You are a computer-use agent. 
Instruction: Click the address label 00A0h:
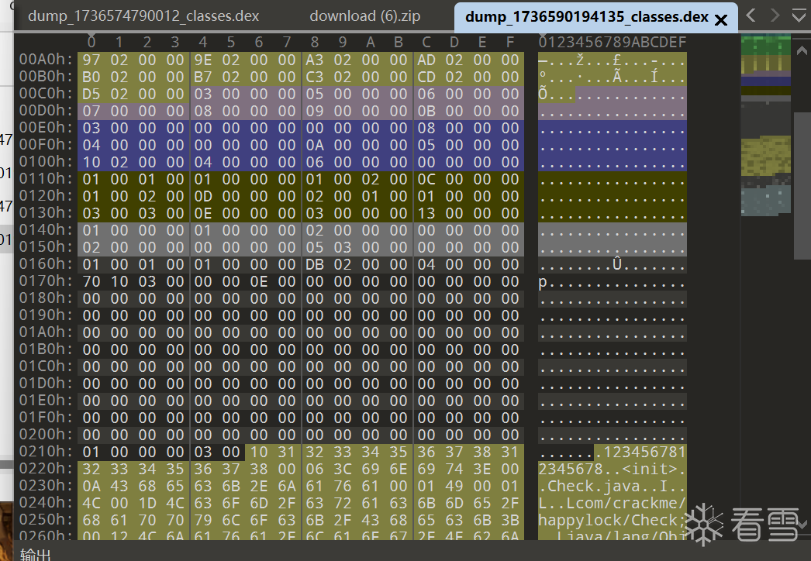46,60
